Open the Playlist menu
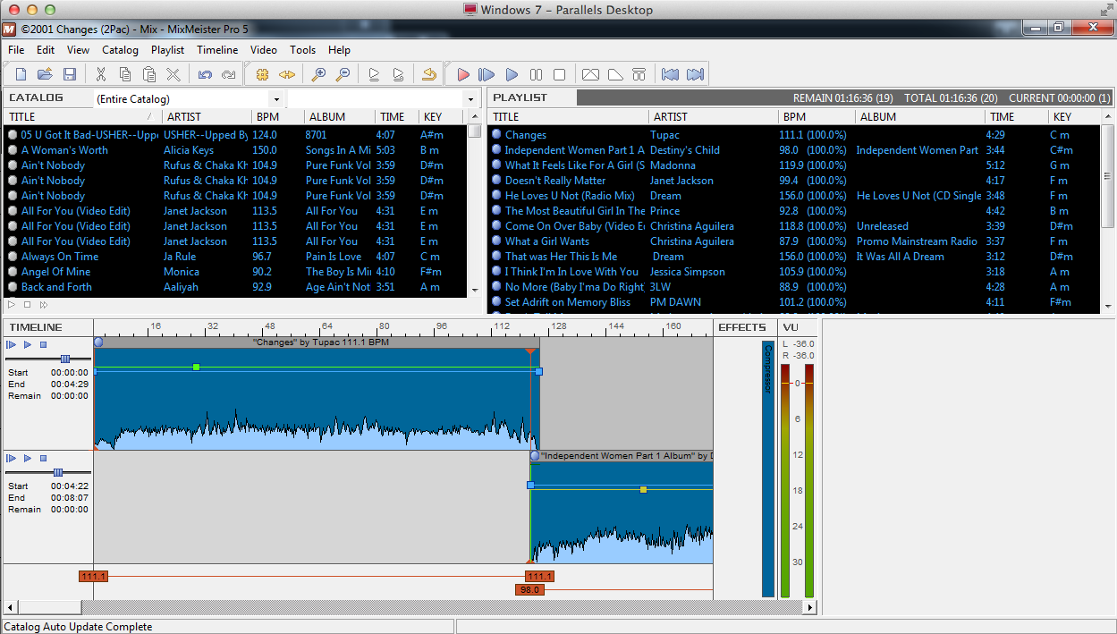This screenshot has width=1117, height=634. pos(167,50)
